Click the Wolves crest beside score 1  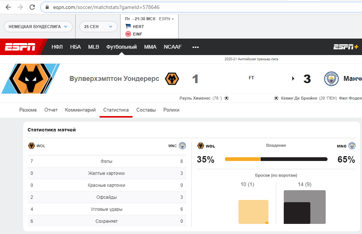coord(172,79)
